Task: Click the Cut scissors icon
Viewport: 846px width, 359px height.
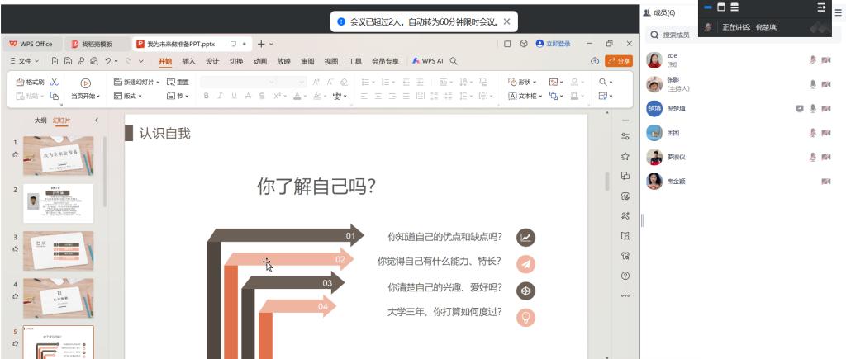Action: pos(54,82)
